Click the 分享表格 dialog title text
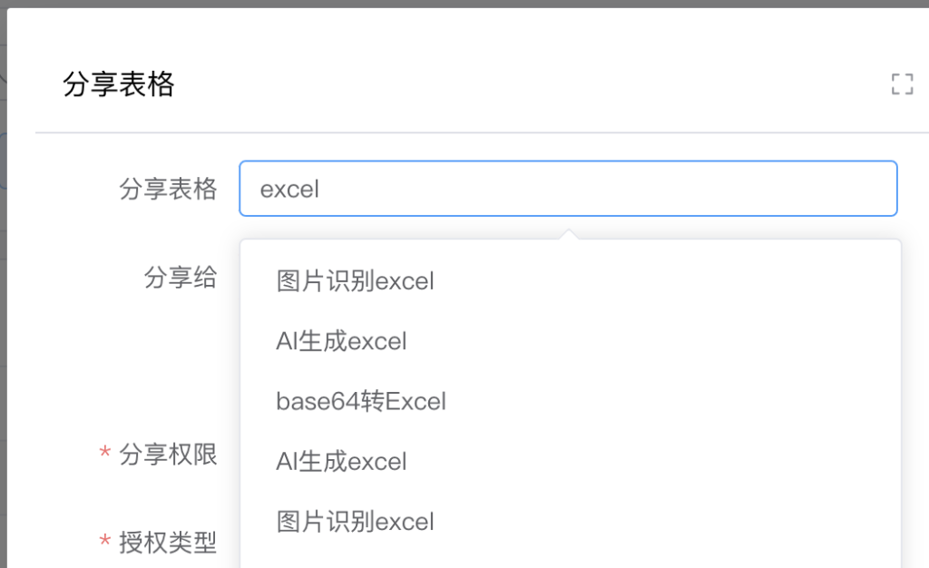 (119, 84)
